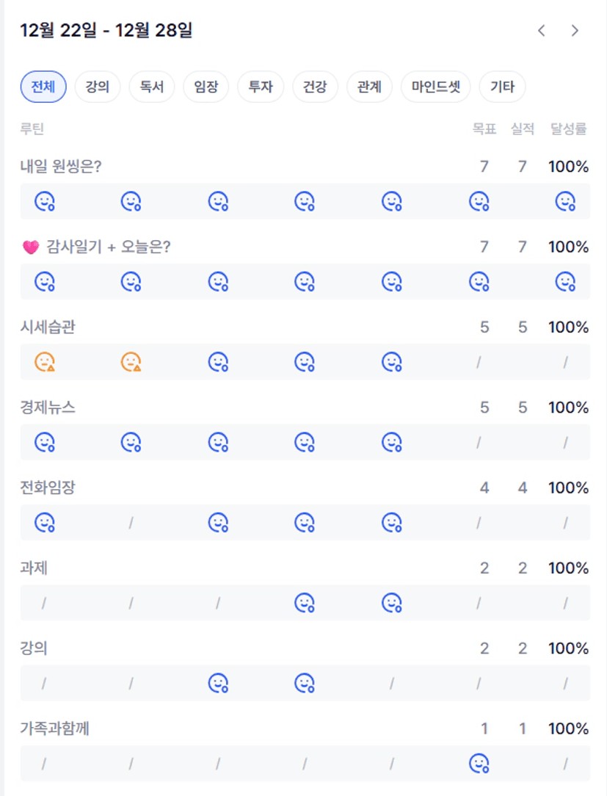Screen dimensions: 607x796
Task: Click the pink heart icon beside 감사일기
Action: [x=31, y=248]
